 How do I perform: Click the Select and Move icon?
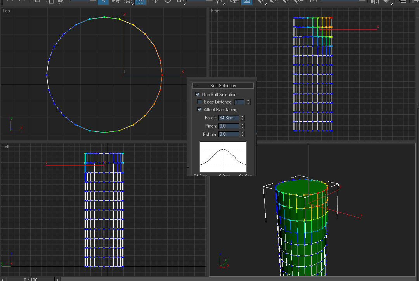click(x=155, y=1)
